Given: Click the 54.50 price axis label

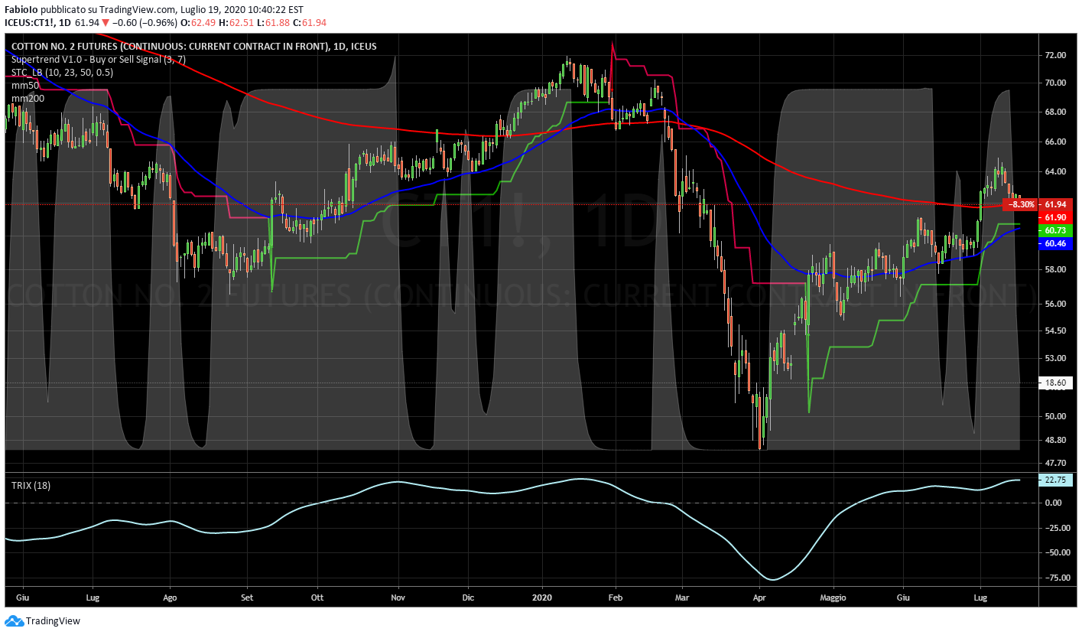Looking at the screenshot, I should [x=1056, y=331].
